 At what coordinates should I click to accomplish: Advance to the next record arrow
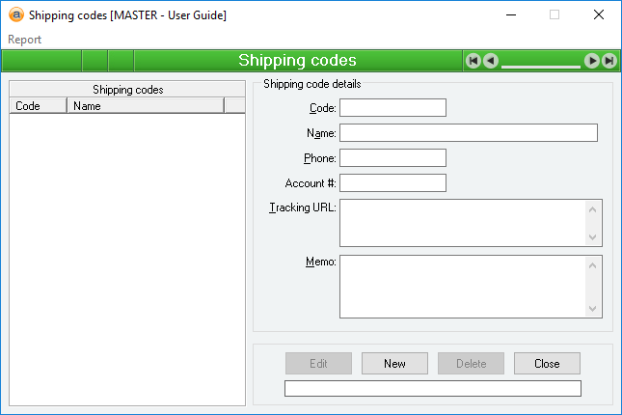click(x=593, y=61)
